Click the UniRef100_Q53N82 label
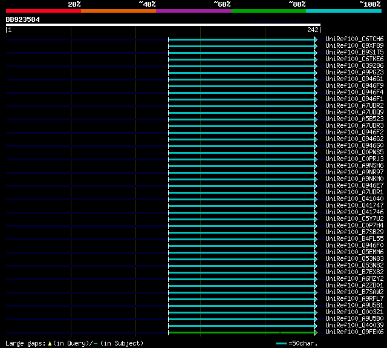The width and height of the screenshot is (387, 348). 354,266
